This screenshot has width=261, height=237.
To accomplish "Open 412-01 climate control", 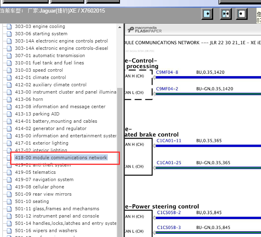I will coord(41,77).
